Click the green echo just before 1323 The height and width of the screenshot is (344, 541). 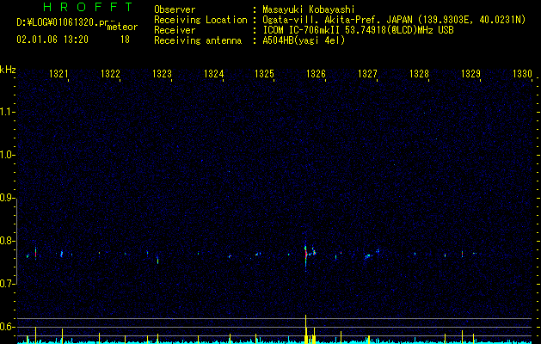pyautogui.click(x=157, y=260)
